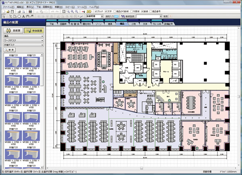Expand the ワークデスク category dropdown
The width and height of the screenshot is (242, 175).
coord(22,40)
